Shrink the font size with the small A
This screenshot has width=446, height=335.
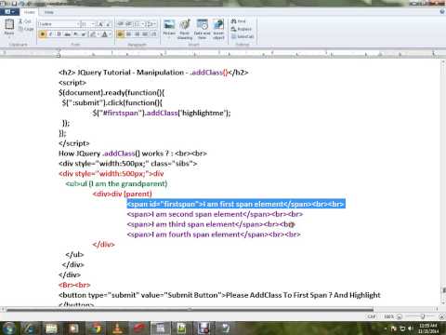[x=108, y=24]
